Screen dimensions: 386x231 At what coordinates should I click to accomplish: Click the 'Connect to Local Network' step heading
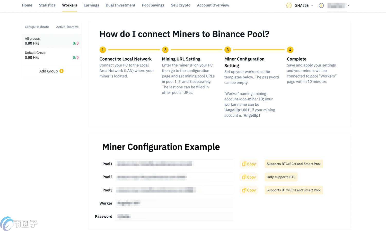pos(125,59)
